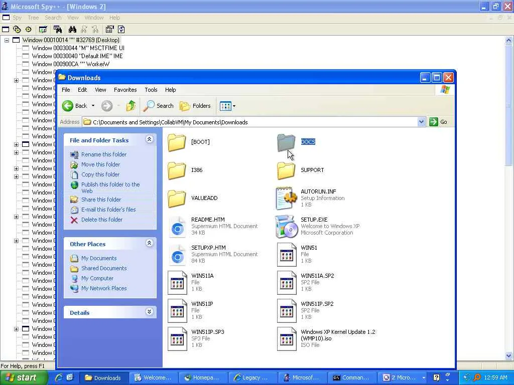Image resolution: width=514 pixels, height=385 pixels.
Task: Select SETUPXP.HTM document icon
Action: point(177,256)
